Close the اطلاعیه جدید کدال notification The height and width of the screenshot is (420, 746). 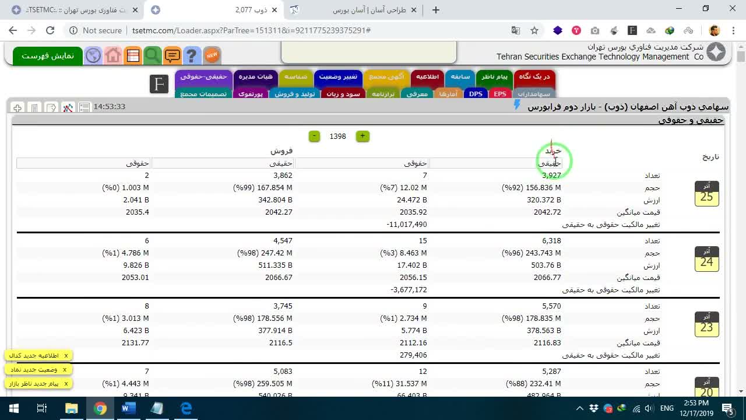[66, 355]
